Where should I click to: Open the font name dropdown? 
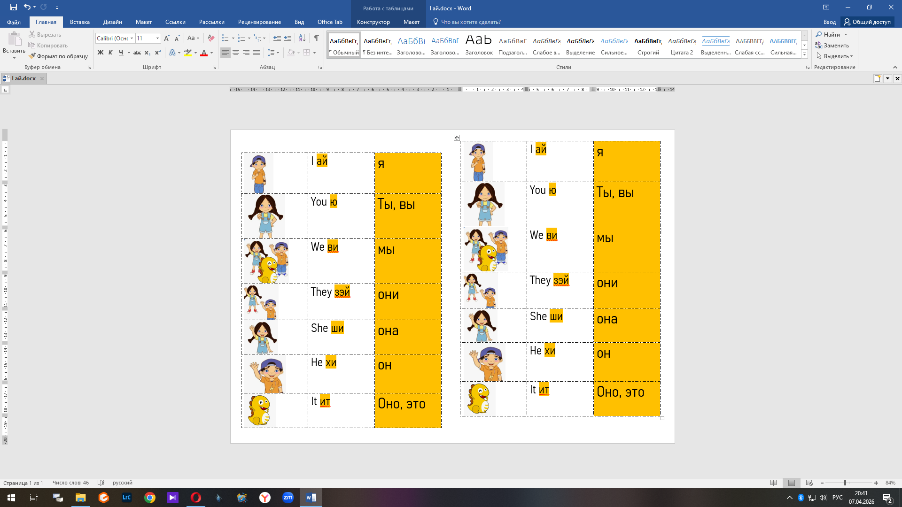132,38
